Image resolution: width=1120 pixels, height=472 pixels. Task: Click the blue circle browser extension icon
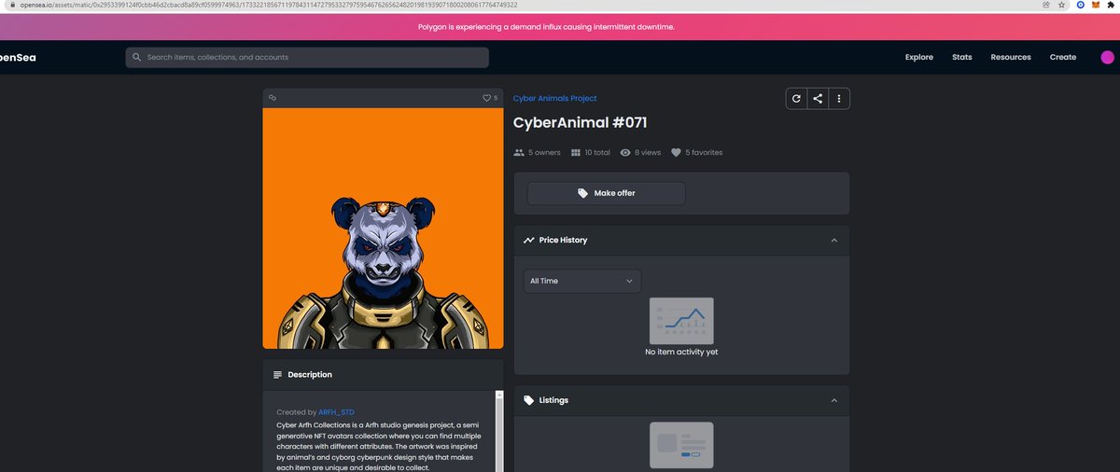tap(1080, 5)
